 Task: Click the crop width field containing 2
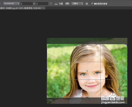27,4
